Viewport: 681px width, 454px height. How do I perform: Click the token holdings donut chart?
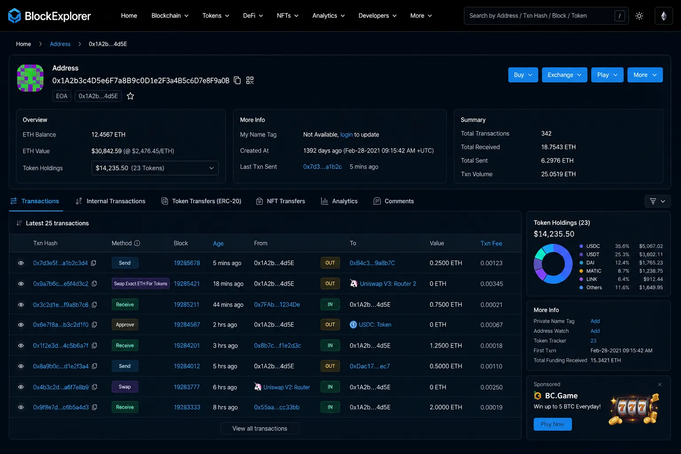pyautogui.click(x=553, y=264)
